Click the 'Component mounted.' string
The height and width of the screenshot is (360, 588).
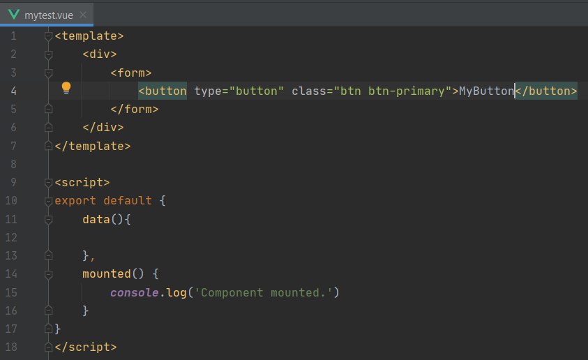click(263, 292)
